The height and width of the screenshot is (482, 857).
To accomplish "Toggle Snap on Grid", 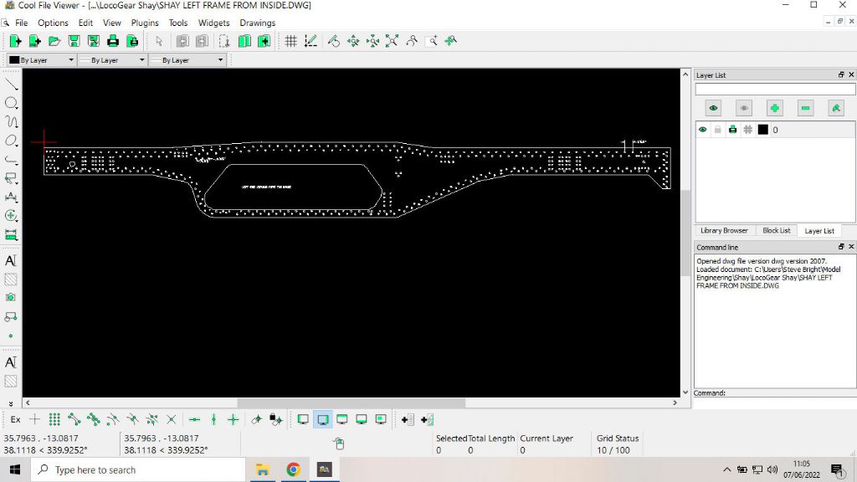I will tap(54, 420).
